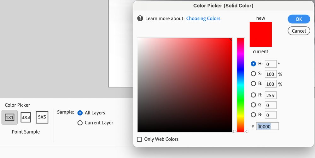Viewport: 315px width, 158px height.
Task: Select the Current Layer sample option
Action: click(80, 123)
